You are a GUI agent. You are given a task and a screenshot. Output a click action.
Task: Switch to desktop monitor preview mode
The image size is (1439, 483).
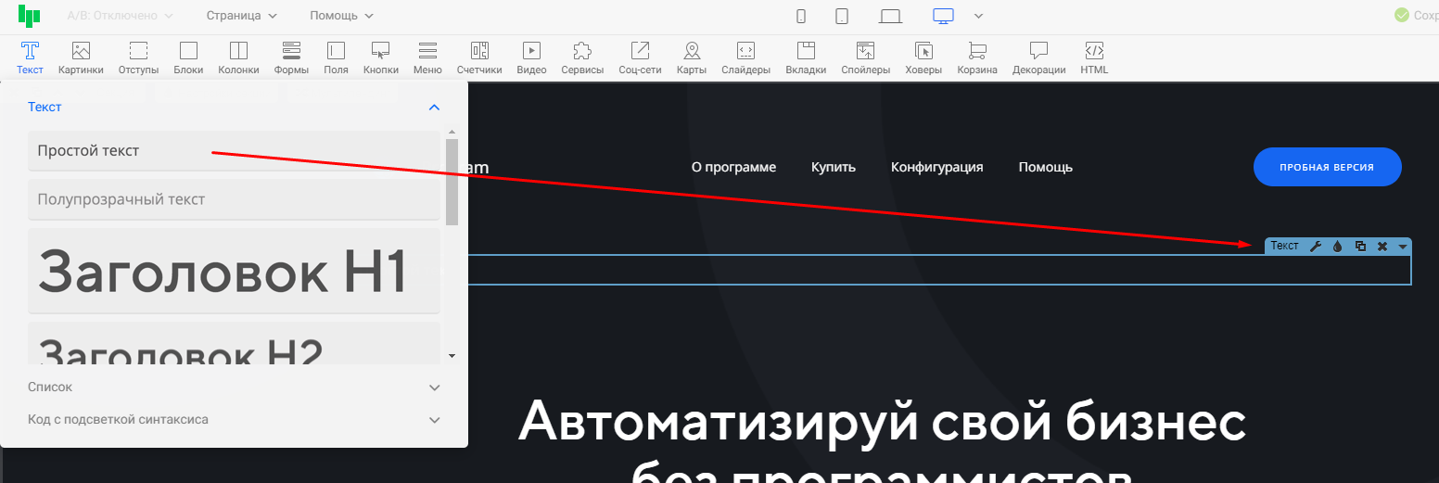coord(943,16)
